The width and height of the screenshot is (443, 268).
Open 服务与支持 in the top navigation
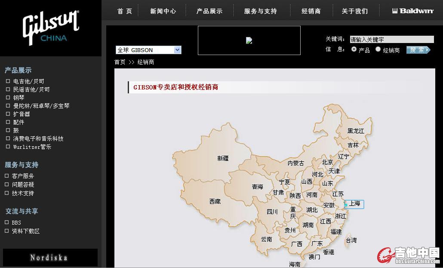click(x=261, y=11)
